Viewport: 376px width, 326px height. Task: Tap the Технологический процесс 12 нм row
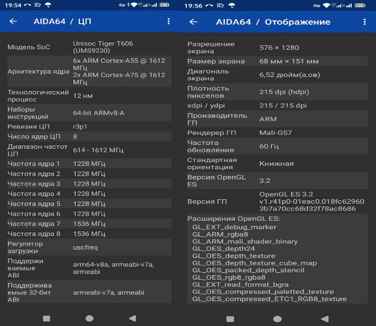pyautogui.click(x=90, y=95)
